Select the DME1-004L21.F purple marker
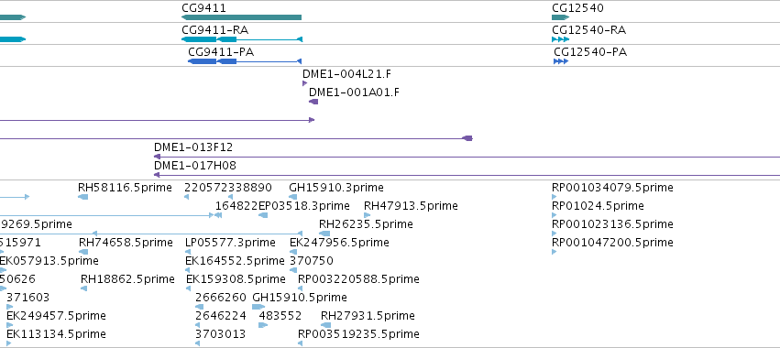780x348 pixels. [x=305, y=83]
